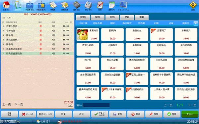
Task: Open the spreadsheet reports icon
Action: pyautogui.click(x=112, y=5)
